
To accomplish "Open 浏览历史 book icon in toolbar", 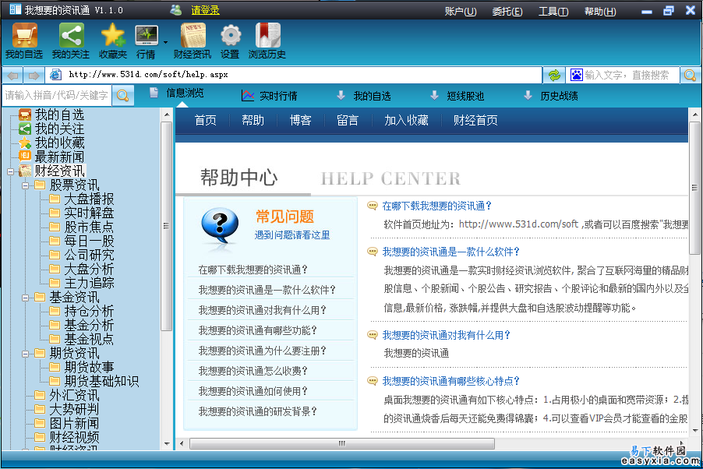I will click(x=267, y=36).
